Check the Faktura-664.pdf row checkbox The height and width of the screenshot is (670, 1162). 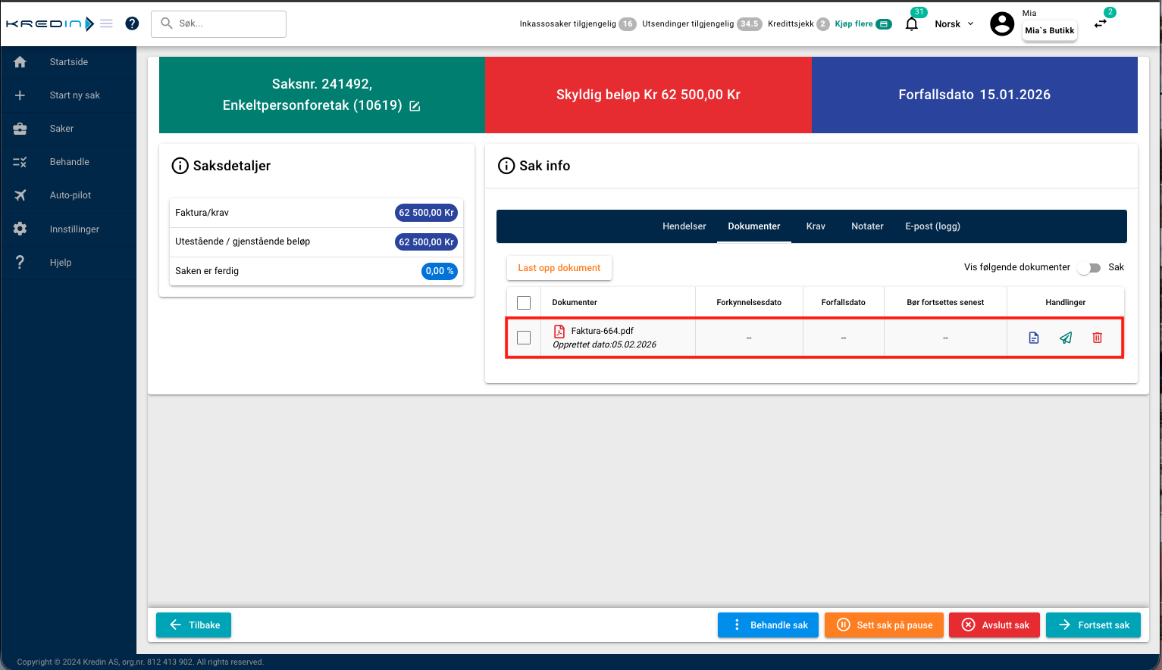pos(524,338)
